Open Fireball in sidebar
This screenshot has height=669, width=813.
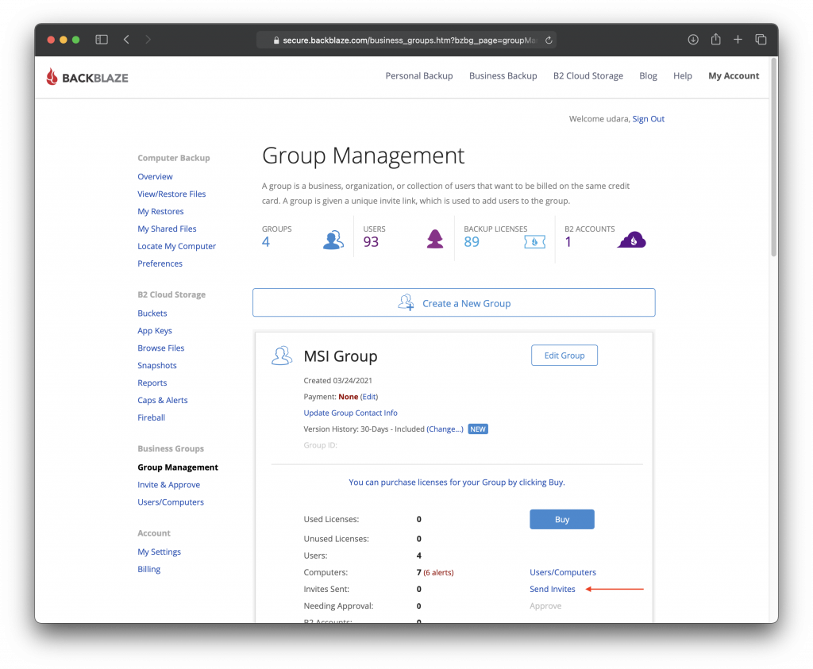pyautogui.click(x=152, y=417)
